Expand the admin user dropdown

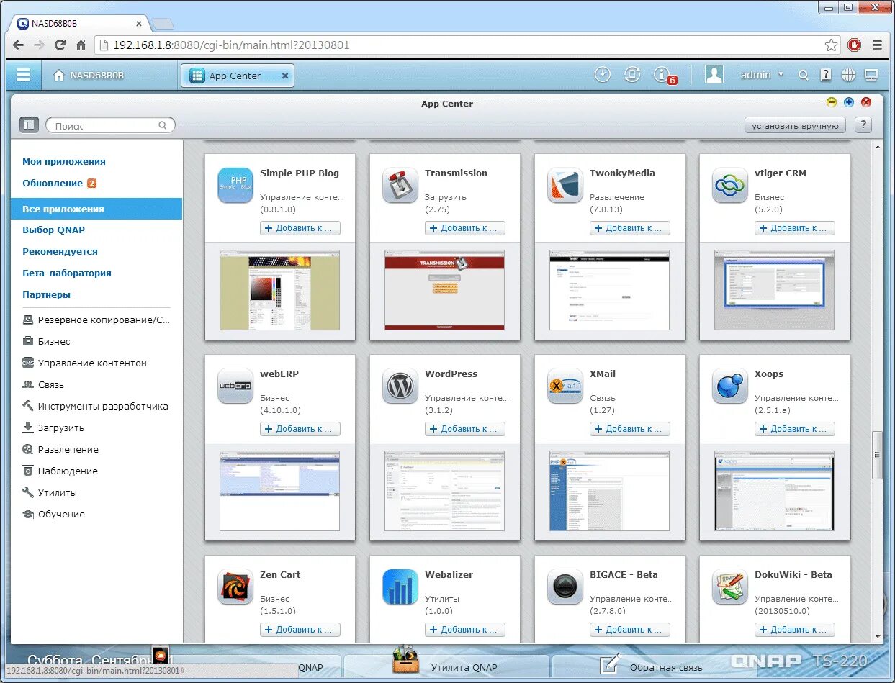click(x=781, y=75)
